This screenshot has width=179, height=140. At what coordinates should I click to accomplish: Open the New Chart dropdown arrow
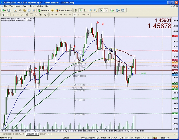[x=5, y=11]
